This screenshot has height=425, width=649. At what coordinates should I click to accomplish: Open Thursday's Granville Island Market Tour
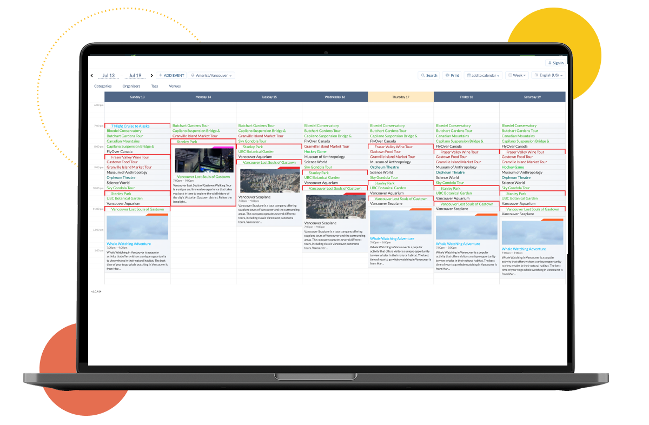click(x=393, y=157)
